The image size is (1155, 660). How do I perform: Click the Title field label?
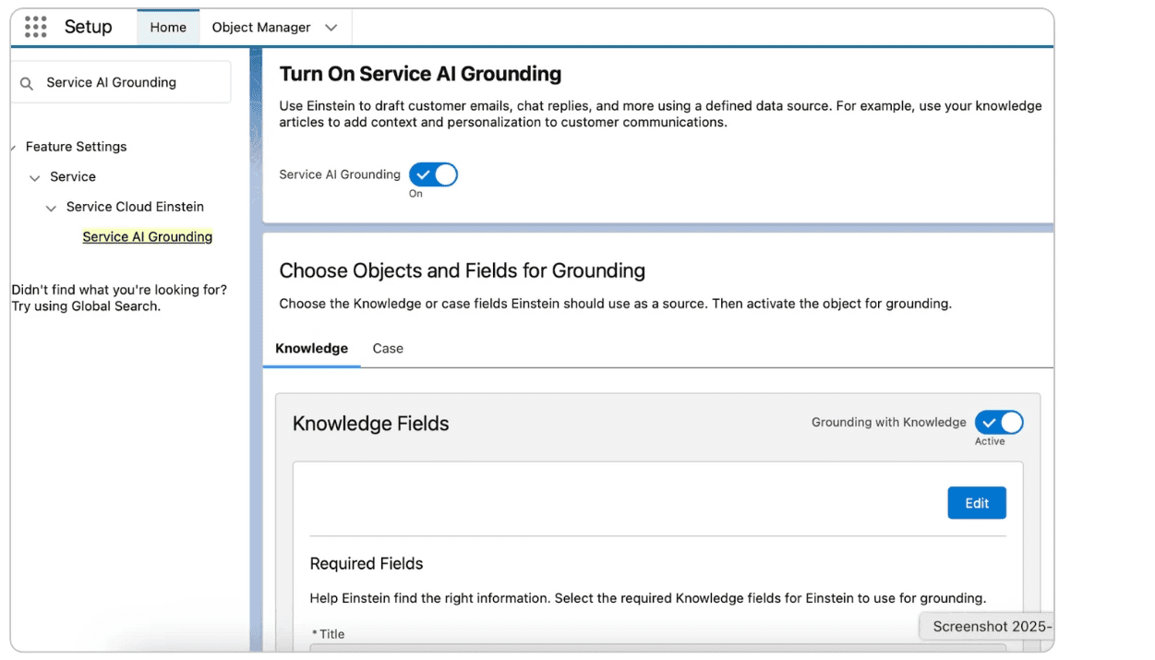[x=328, y=634]
